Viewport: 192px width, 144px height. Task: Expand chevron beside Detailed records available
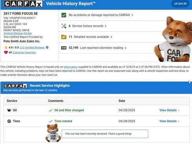(x=111, y=37)
